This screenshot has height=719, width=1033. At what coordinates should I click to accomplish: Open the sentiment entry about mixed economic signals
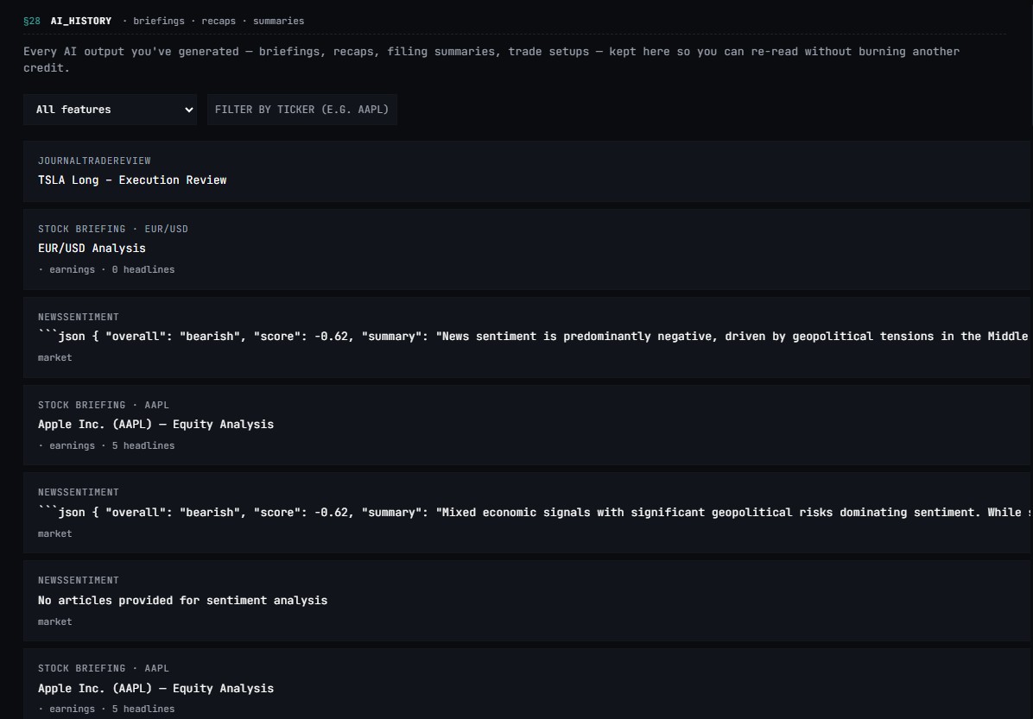click(527, 513)
